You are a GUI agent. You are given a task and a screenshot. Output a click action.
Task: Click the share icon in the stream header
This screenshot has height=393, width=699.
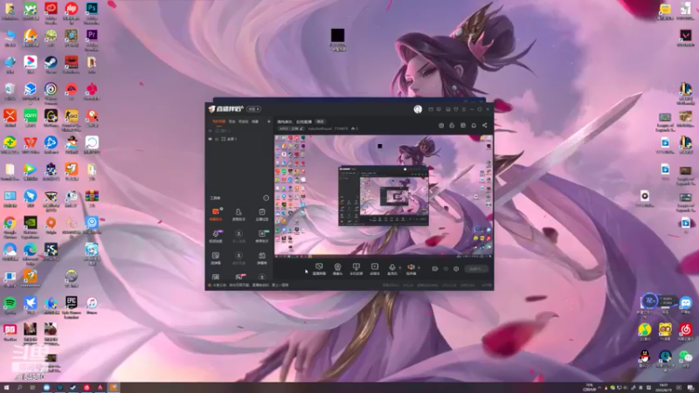[x=485, y=125]
